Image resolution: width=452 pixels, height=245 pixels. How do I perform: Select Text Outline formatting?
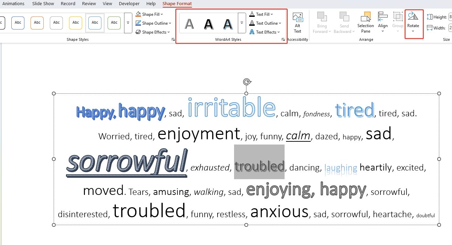tap(265, 23)
